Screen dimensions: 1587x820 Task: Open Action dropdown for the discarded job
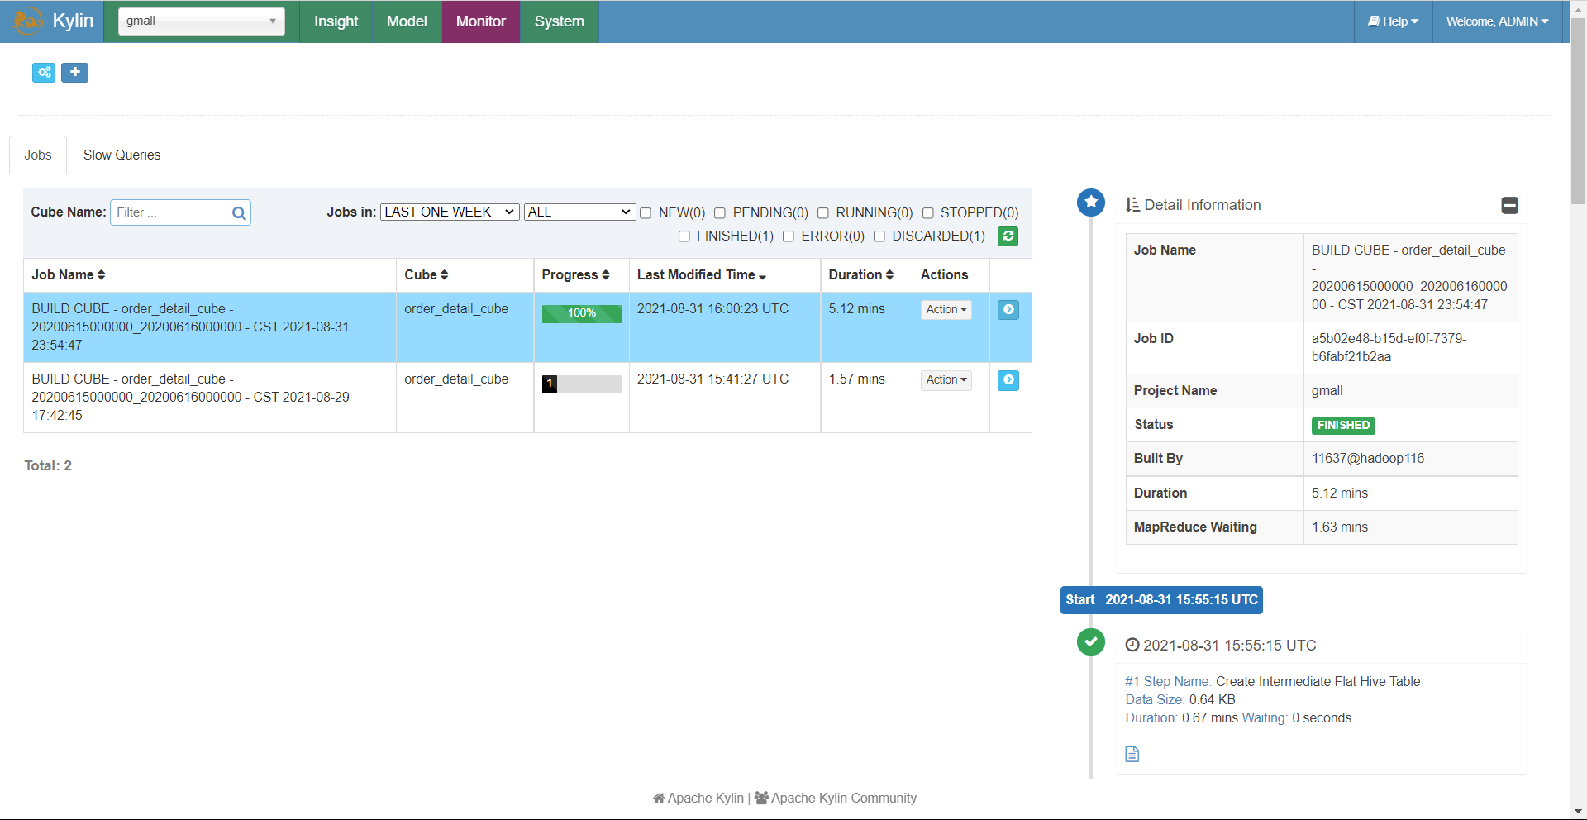point(946,380)
